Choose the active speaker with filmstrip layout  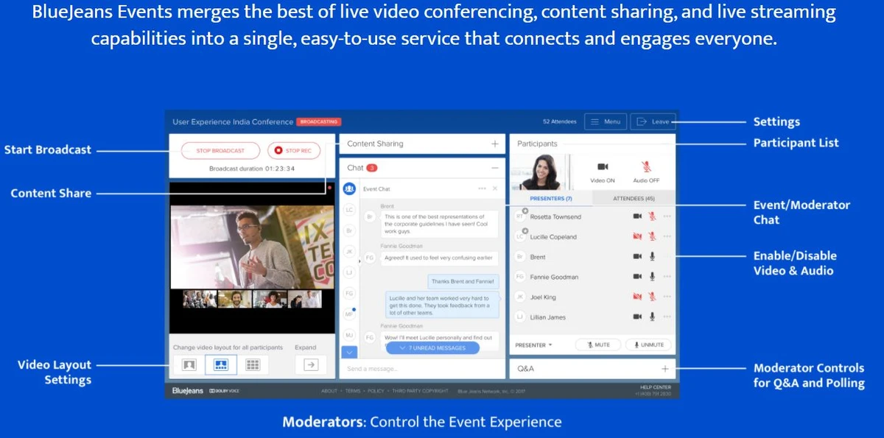click(222, 365)
